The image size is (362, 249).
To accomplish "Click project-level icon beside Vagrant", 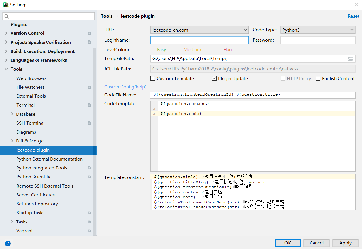I will [x=89, y=231].
